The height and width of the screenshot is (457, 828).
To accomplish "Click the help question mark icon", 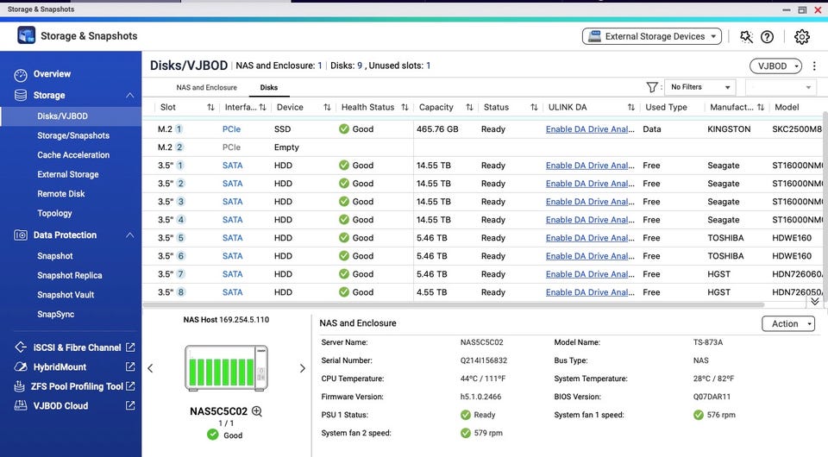I will pos(767,37).
